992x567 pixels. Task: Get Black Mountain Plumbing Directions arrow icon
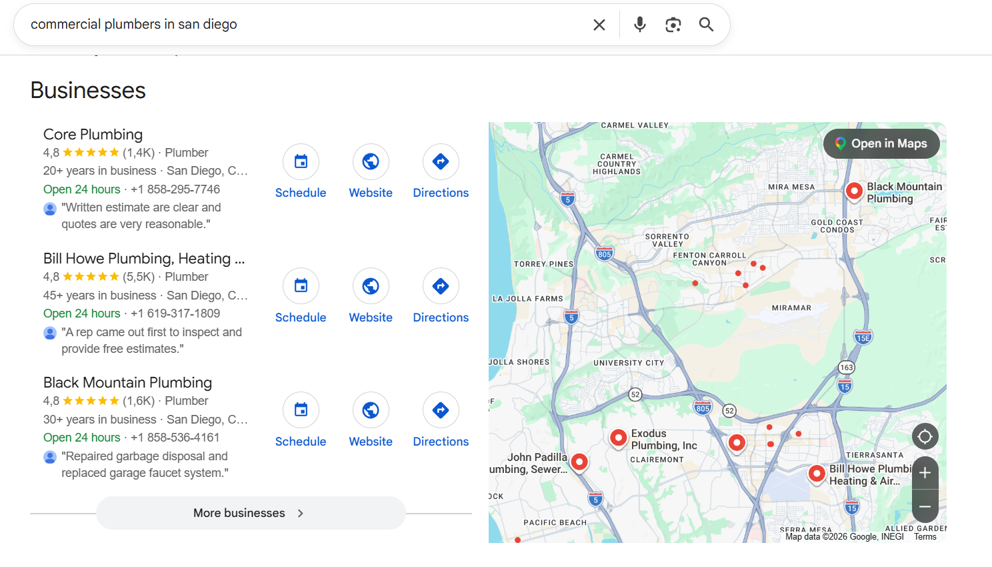441,410
